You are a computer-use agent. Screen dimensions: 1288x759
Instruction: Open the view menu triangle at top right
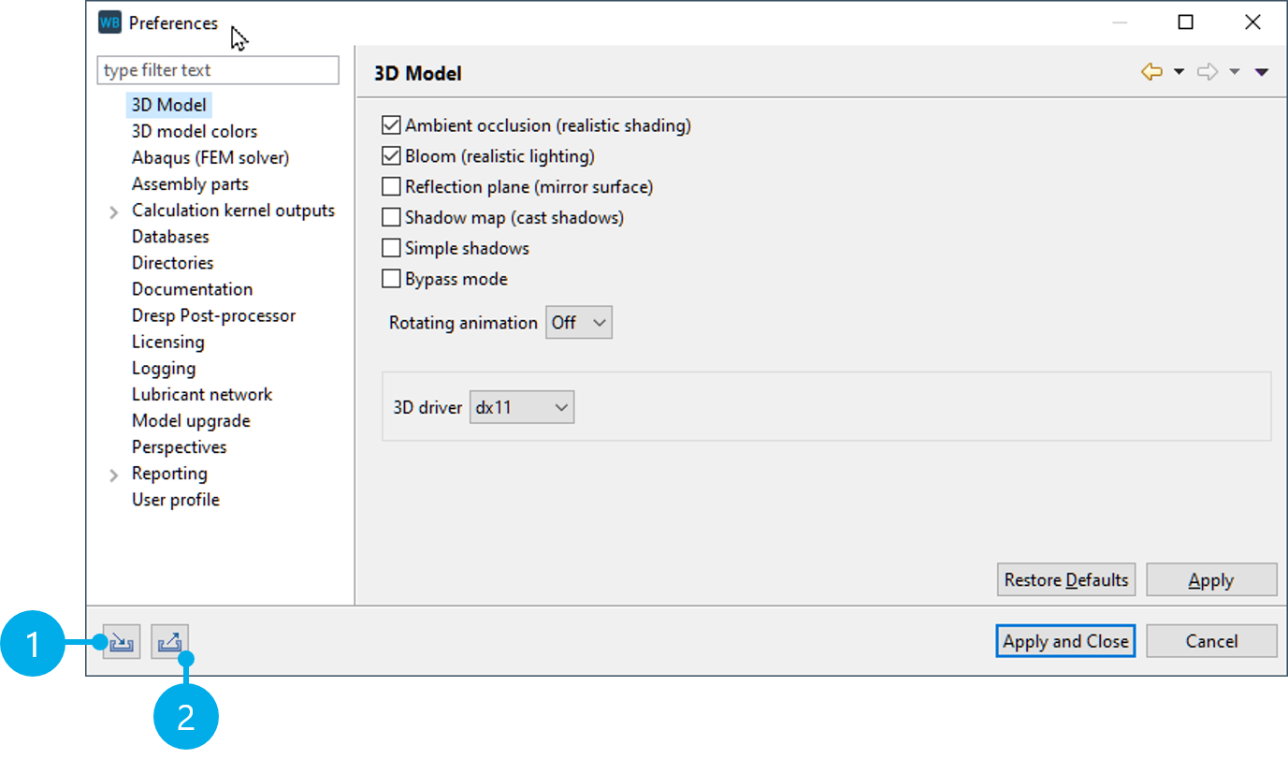[1262, 70]
